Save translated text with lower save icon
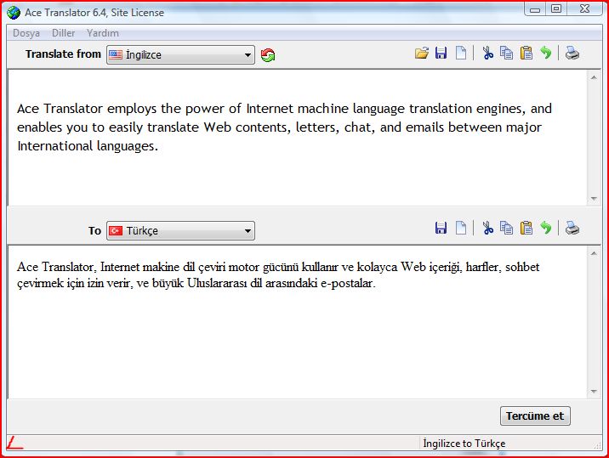The image size is (609, 458). click(x=441, y=228)
